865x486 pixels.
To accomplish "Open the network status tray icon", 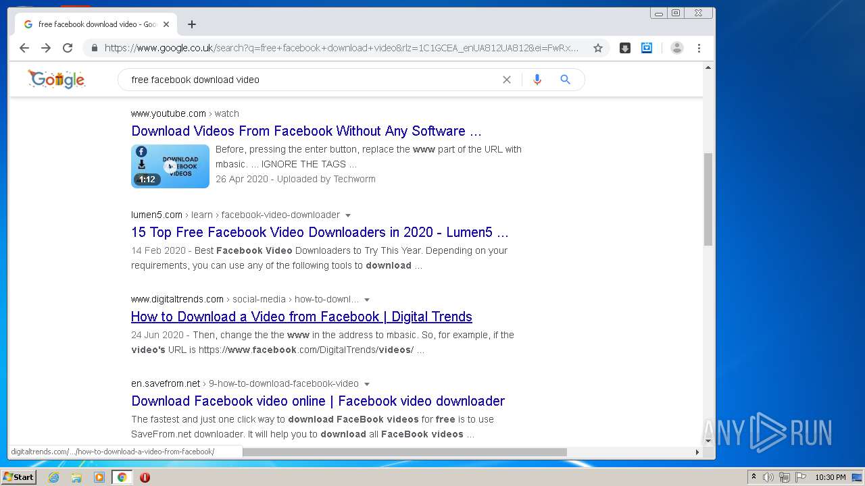I will (x=785, y=477).
